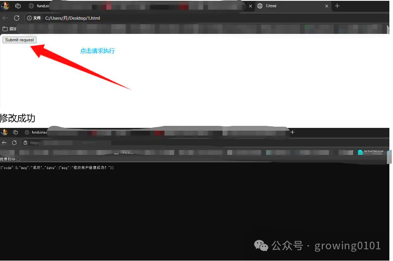Open profile avatar in top browser window

pyautogui.click(x=5, y=6)
